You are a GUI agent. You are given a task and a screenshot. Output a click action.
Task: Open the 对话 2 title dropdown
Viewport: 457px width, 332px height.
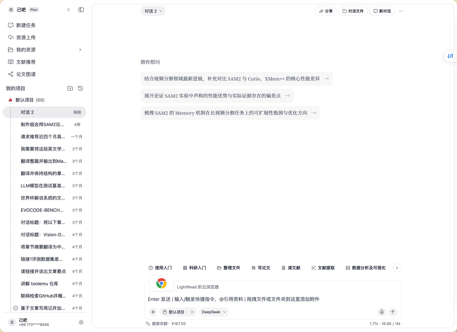click(153, 11)
